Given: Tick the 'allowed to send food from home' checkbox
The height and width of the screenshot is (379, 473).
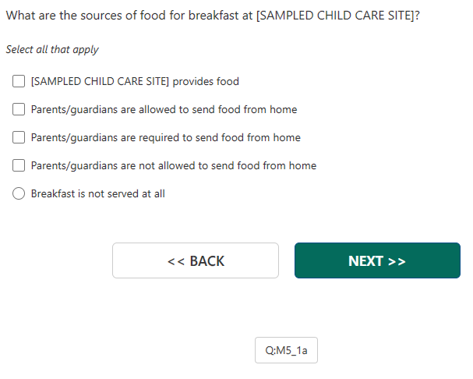Looking at the screenshot, I should (x=19, y=109).
